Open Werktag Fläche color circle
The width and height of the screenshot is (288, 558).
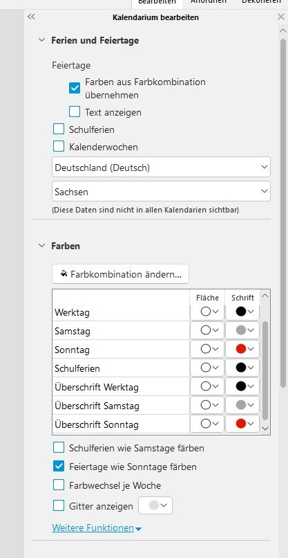209,312
